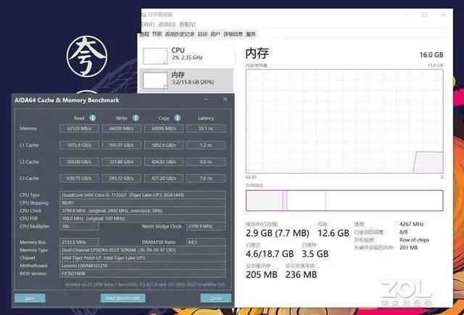This screenshot has width=464, height=315.
Task: Click the form factor value Row of chips
Action: (414, 240)
